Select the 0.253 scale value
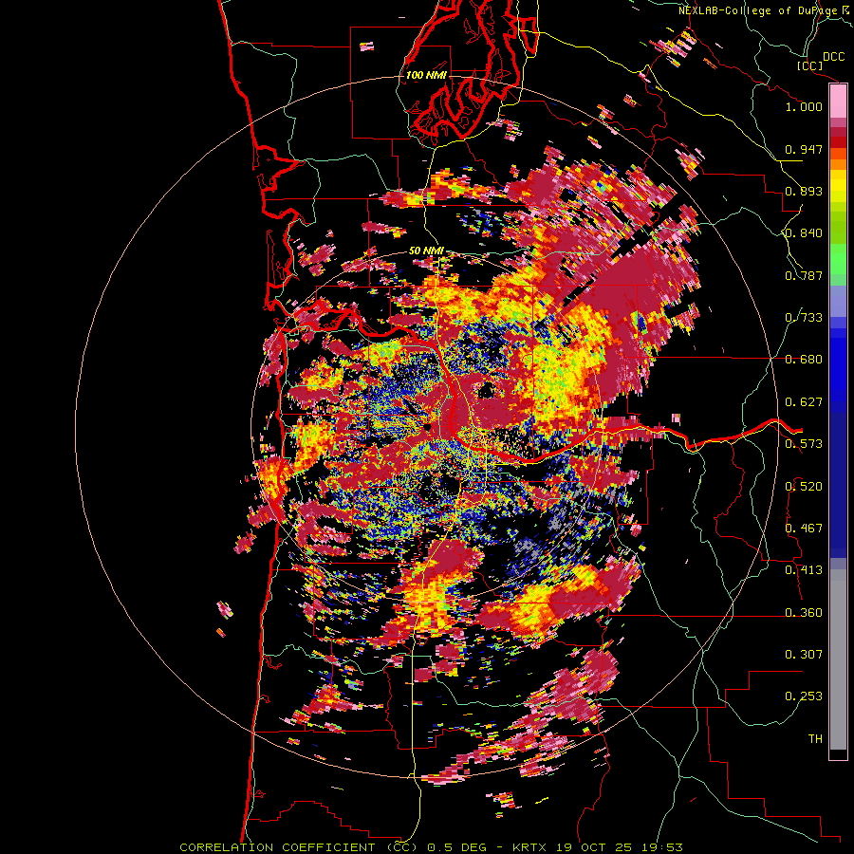Screen dimensions: 854x854 point(804,696)
